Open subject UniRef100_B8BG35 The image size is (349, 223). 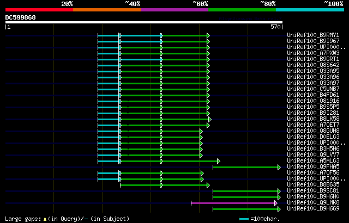(x=313, y=185)
